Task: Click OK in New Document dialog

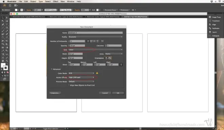Action: 118,93
